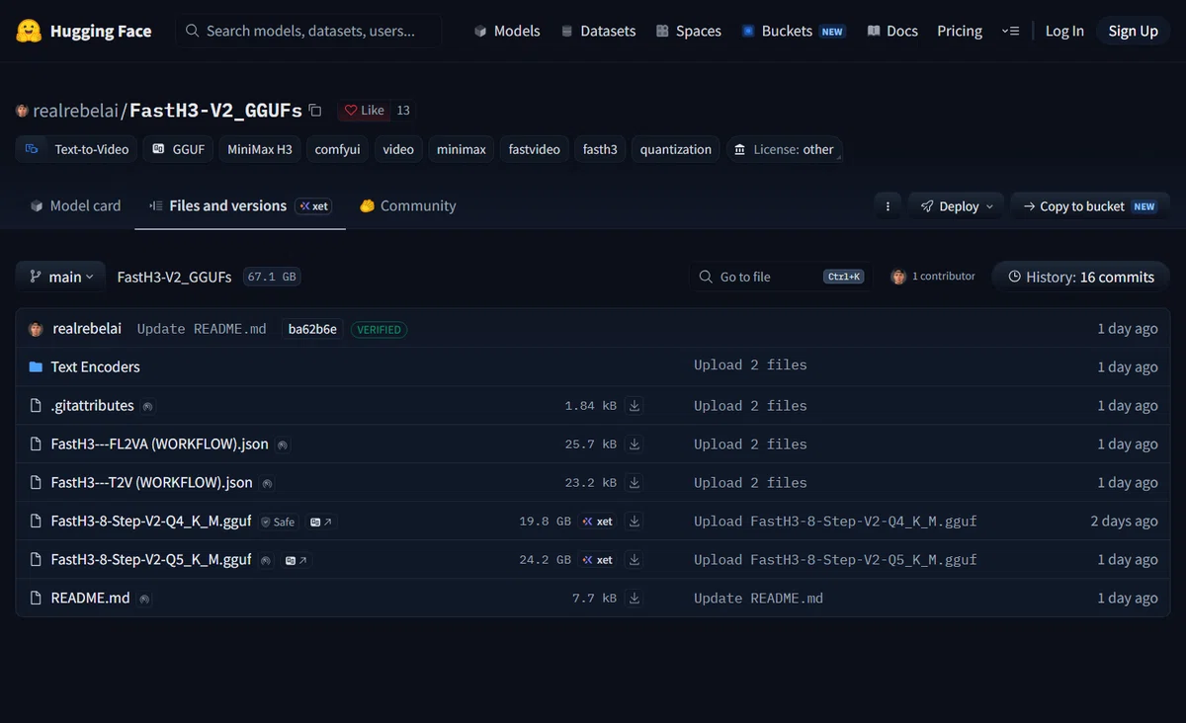Click the Go to file search box
The width and height of the screenshot is (1186, 723).
pyautogui.click(x=779, y=277)
